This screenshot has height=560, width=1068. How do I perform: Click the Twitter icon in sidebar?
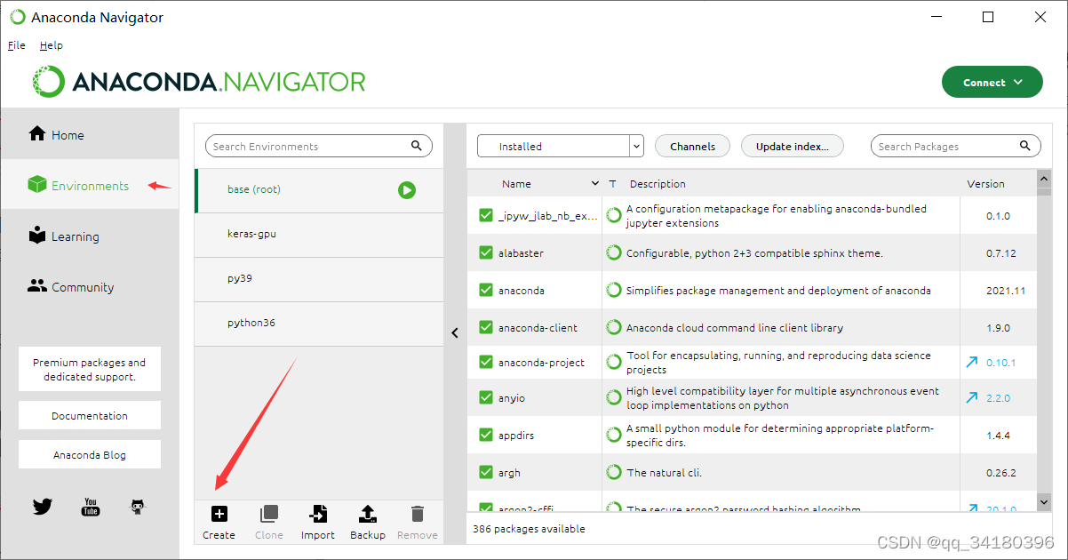coord(43,507)
